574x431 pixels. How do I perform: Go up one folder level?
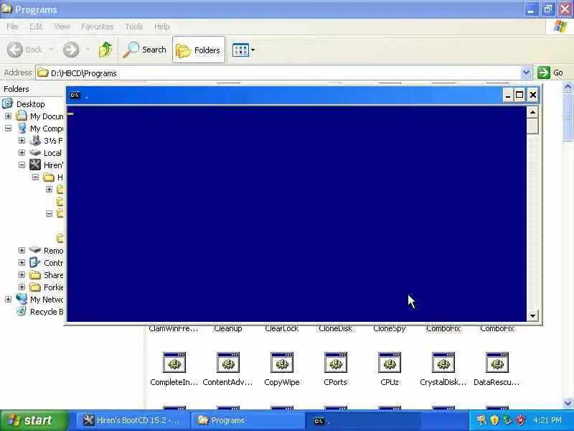point(105,50)
